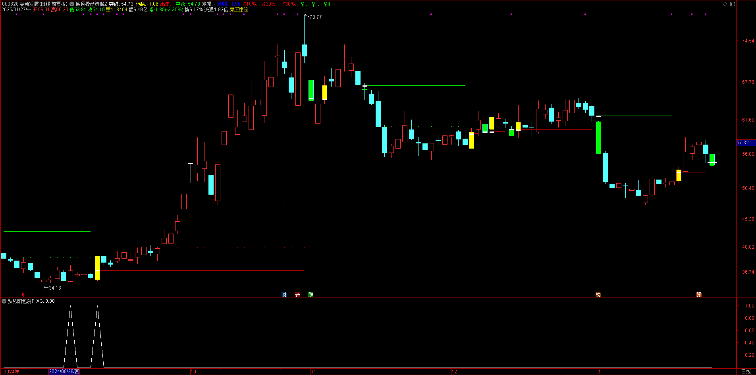Viewport: 756px width, 375px height.
Task: Click the 2024年 label on time axis
Action: coord(12,371)
